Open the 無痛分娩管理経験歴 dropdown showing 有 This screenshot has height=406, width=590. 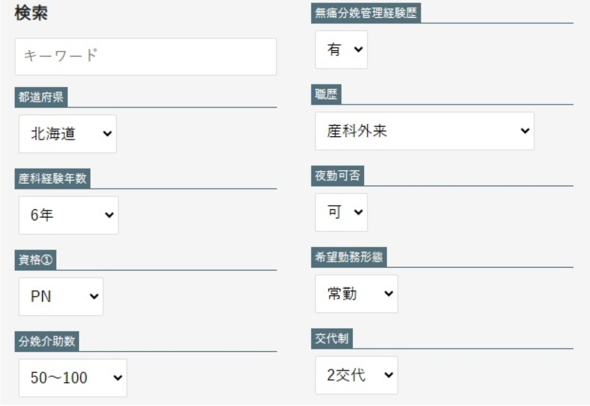coord(341,50)
